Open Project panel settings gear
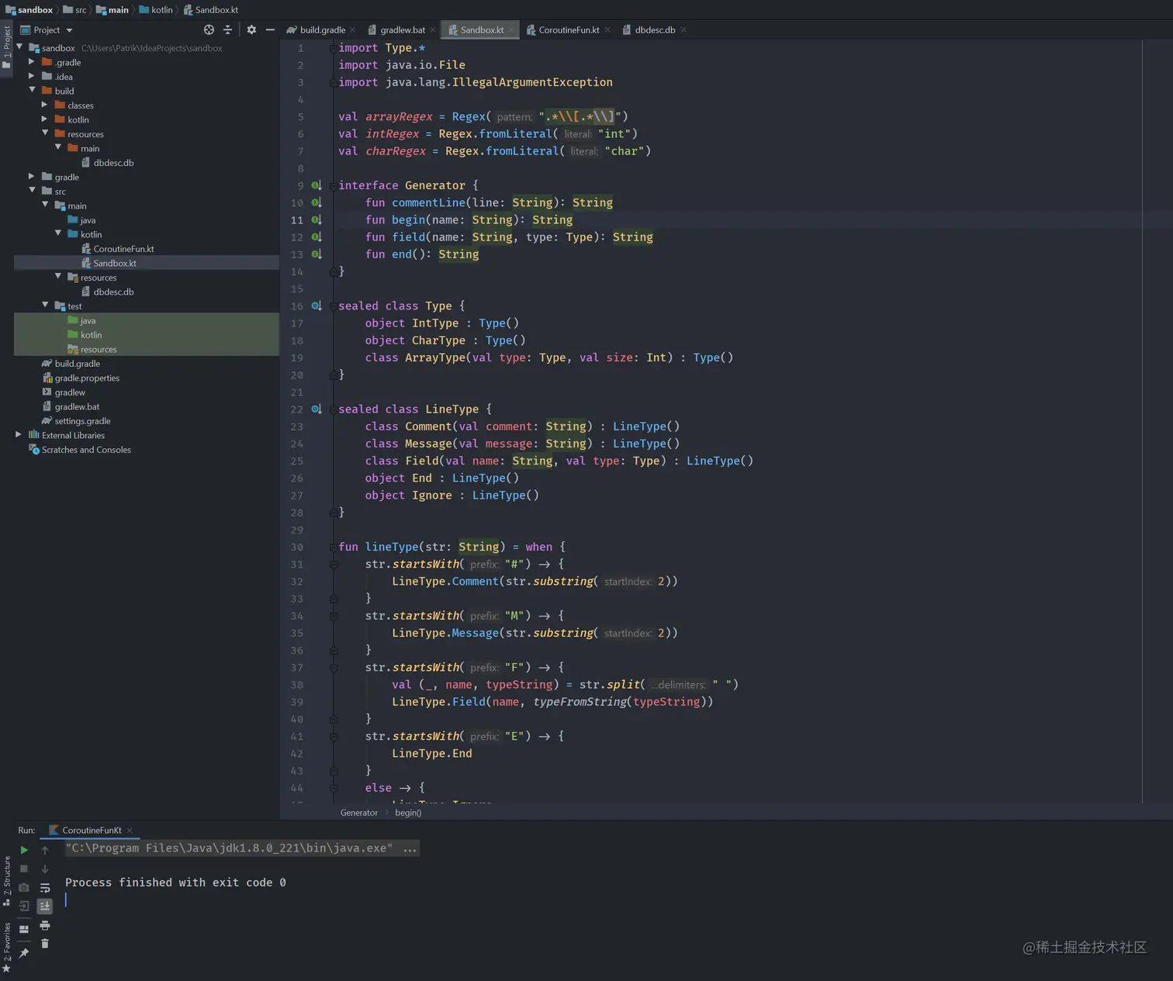The width and height of the screenshot is (1173, 981). [251, 29]
